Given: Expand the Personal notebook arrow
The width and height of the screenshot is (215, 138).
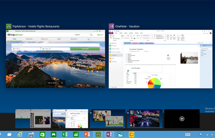Looking at the screenshot, I should (122, 46).
